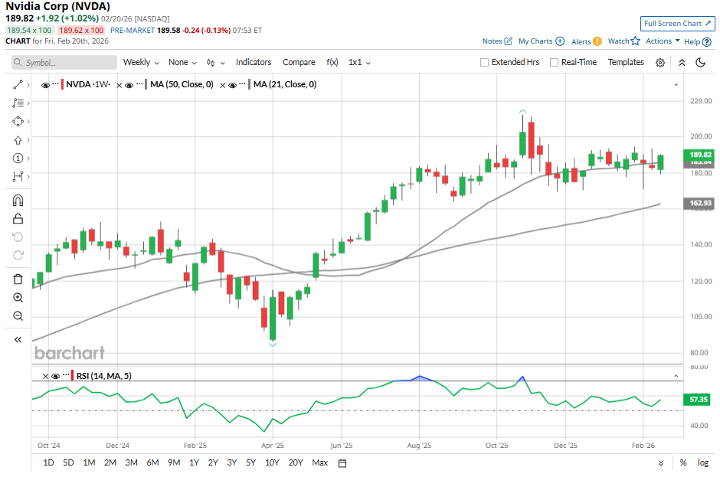Focus the Symbol search field
Viewport: 720px width, 477px height.
coord(65,63)
